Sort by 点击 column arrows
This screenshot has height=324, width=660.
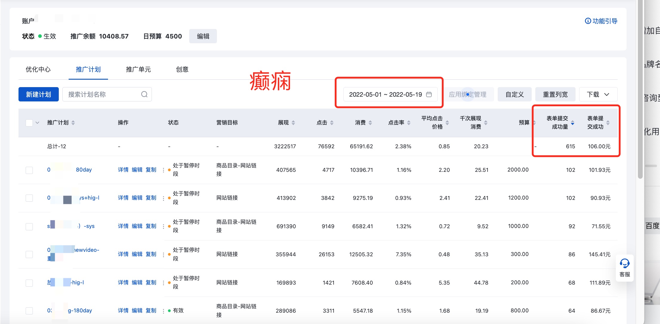[x=332, y=123]
